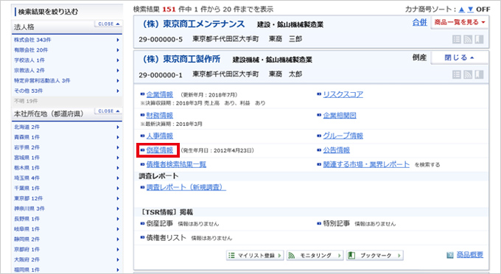This screenshot has height=274, width=501.
Task: Filter by 神奈川県 3件
Action: 66,209
